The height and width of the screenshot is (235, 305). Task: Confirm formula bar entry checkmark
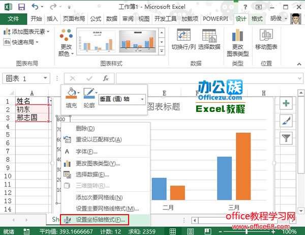point(89,78)
